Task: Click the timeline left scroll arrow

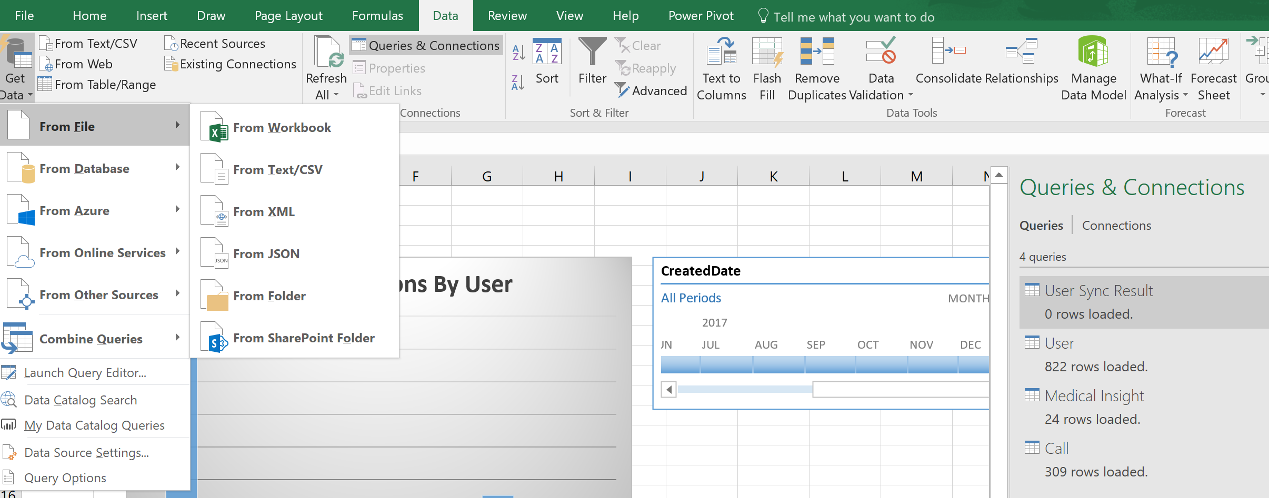Action: click(668, 390)
